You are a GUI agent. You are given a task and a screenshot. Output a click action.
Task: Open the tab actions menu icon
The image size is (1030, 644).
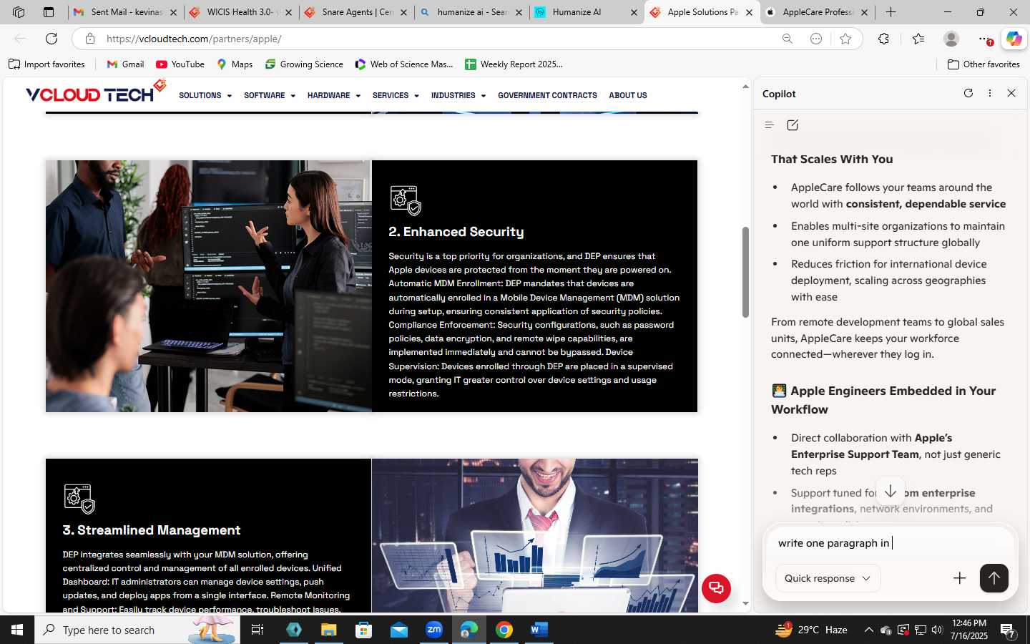point(49,12)
